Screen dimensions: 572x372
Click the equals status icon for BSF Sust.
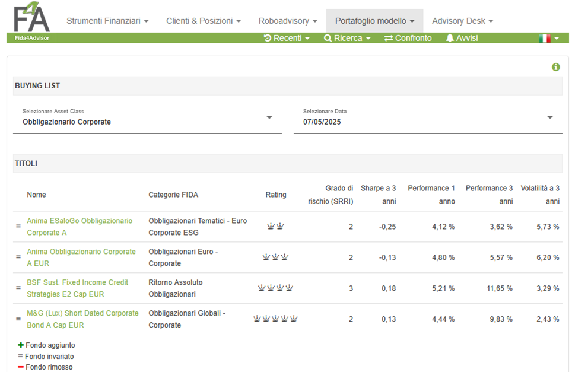(18, 288)
